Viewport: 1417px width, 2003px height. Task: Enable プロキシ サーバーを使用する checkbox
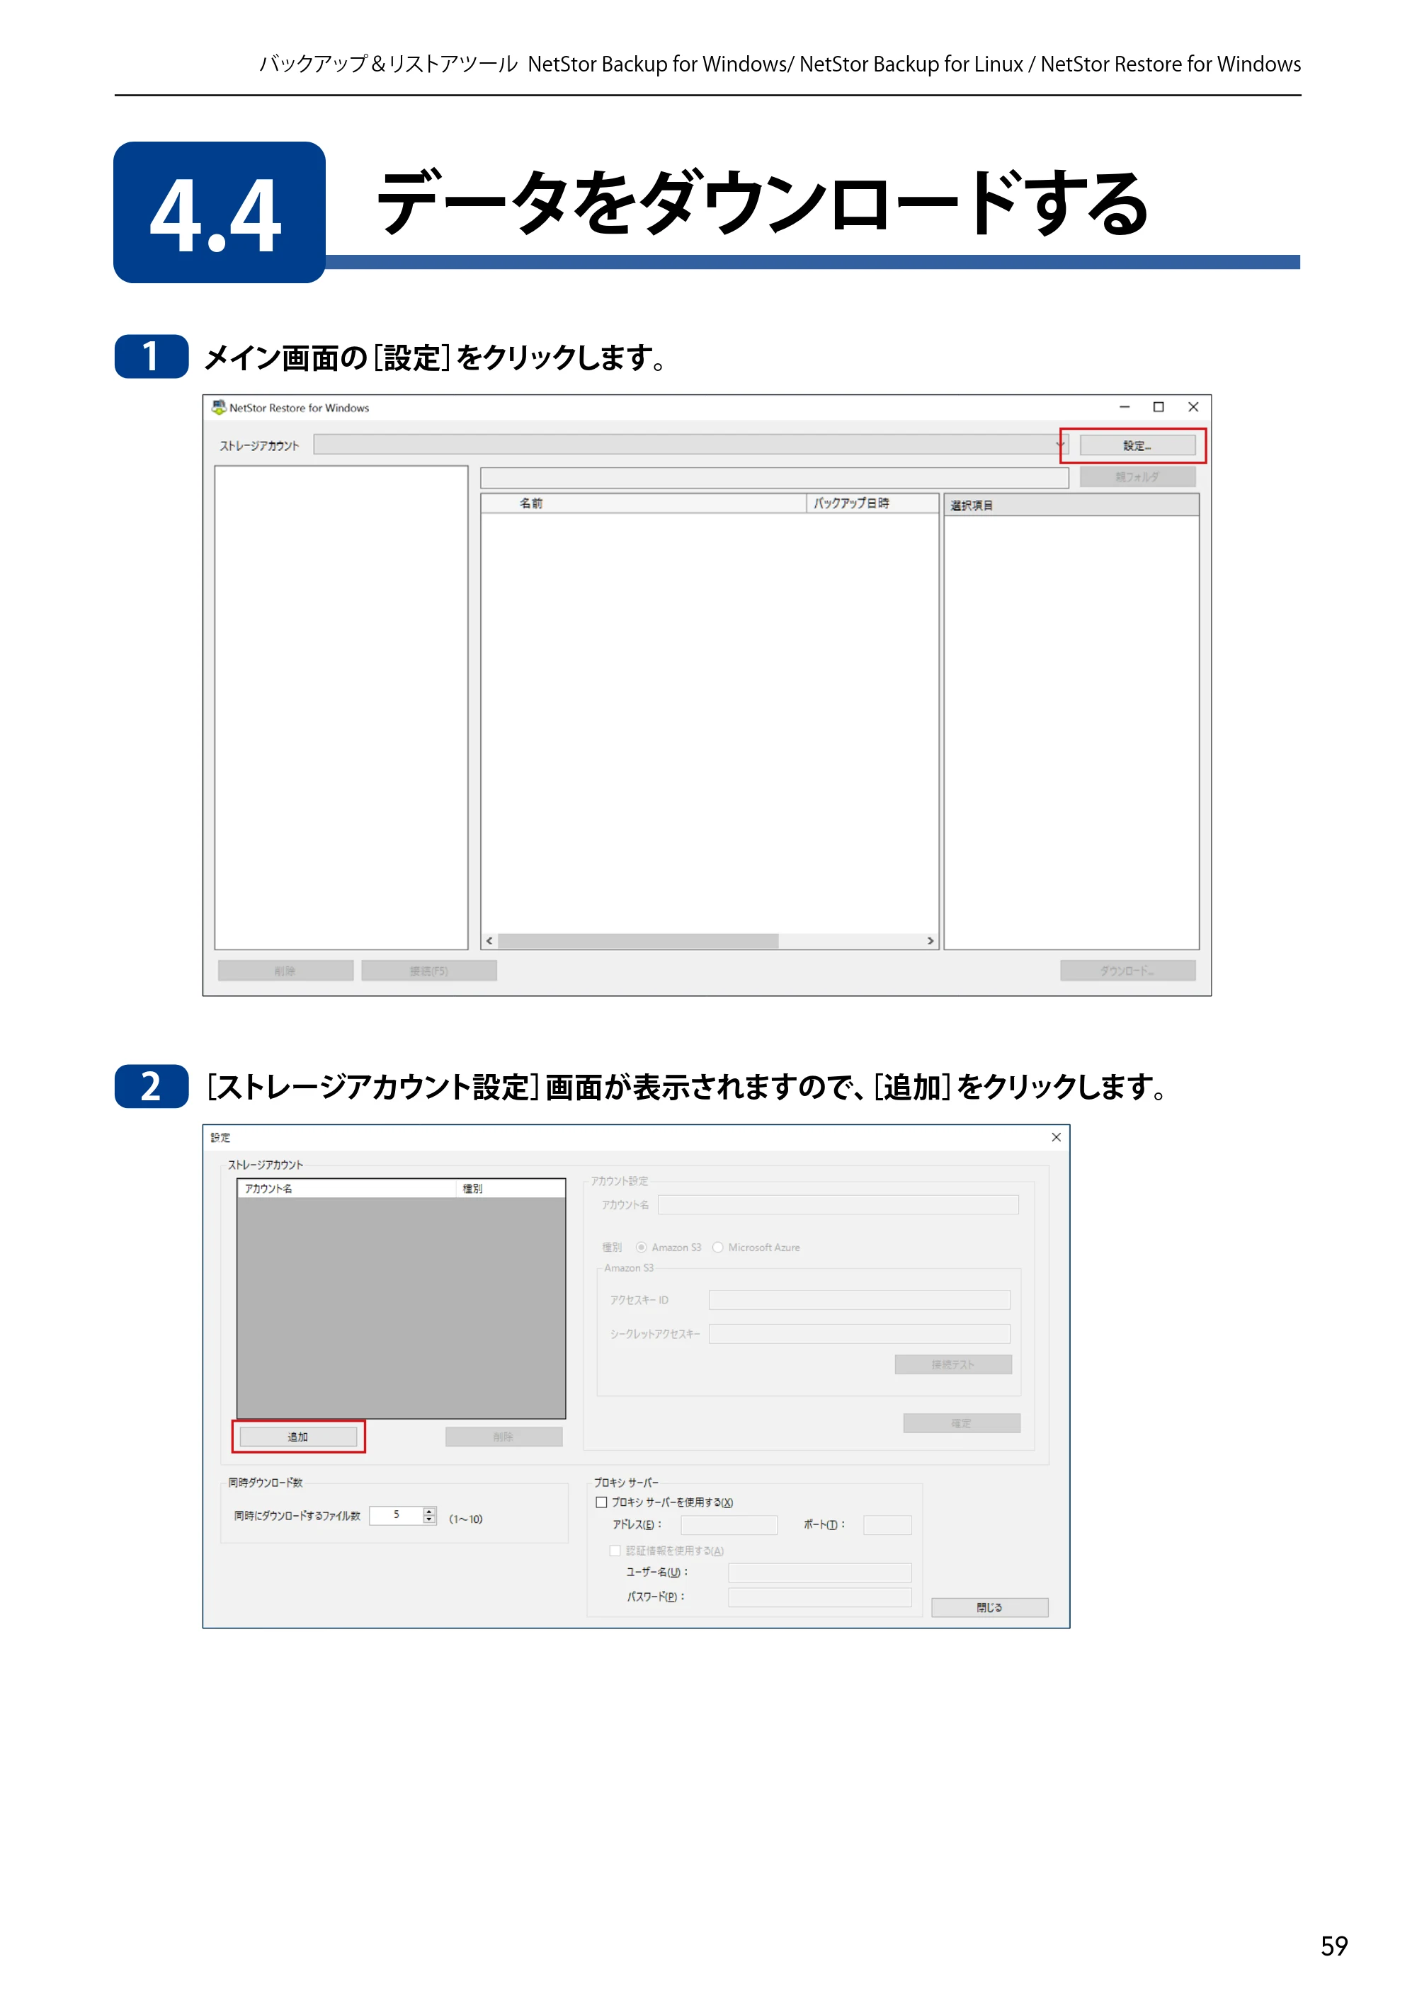601,1502
